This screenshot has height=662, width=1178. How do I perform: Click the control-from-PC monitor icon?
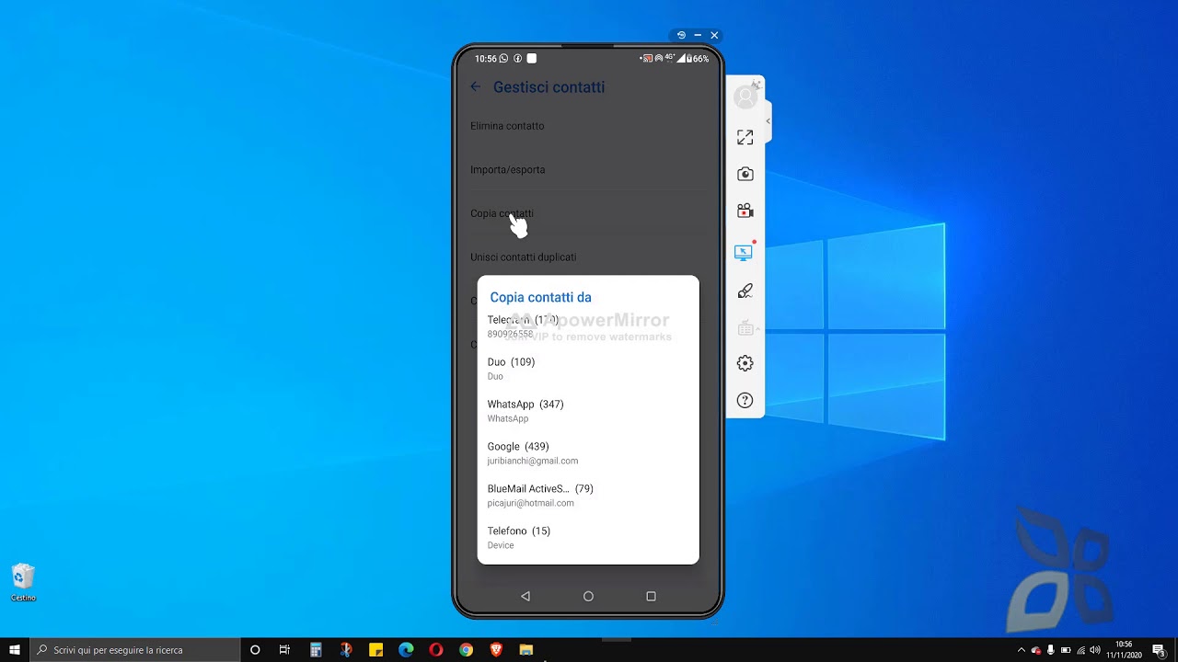(744, 252)
